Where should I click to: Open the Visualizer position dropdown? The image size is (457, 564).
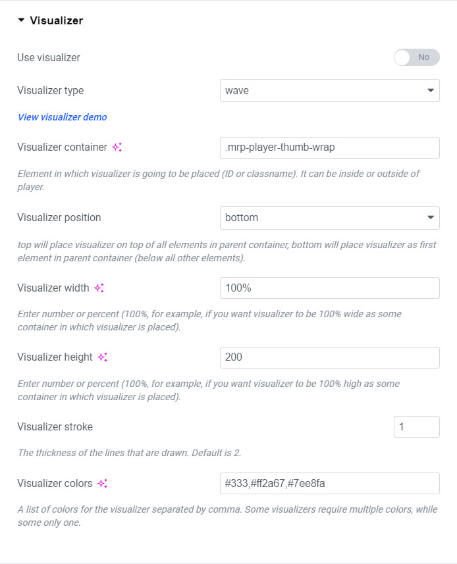coord(329,218)
